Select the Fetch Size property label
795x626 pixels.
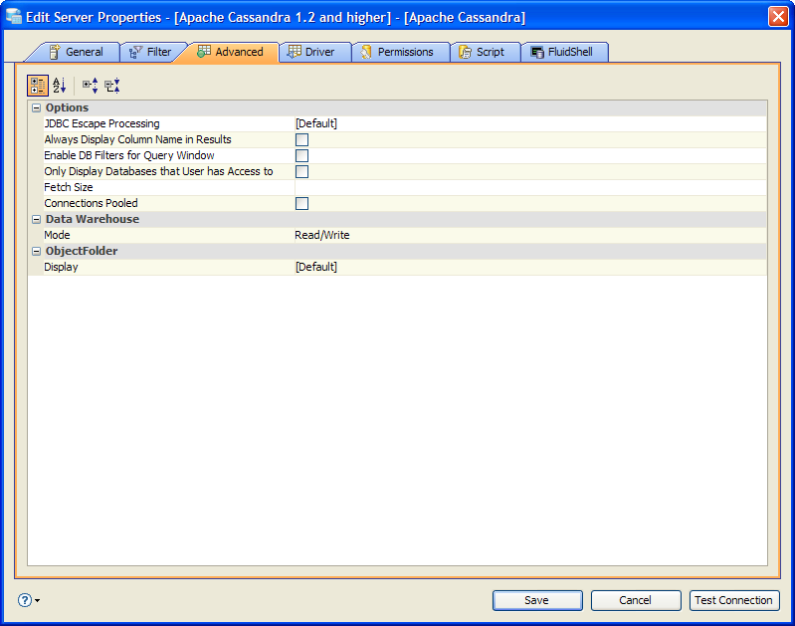(x=69, y=187)
